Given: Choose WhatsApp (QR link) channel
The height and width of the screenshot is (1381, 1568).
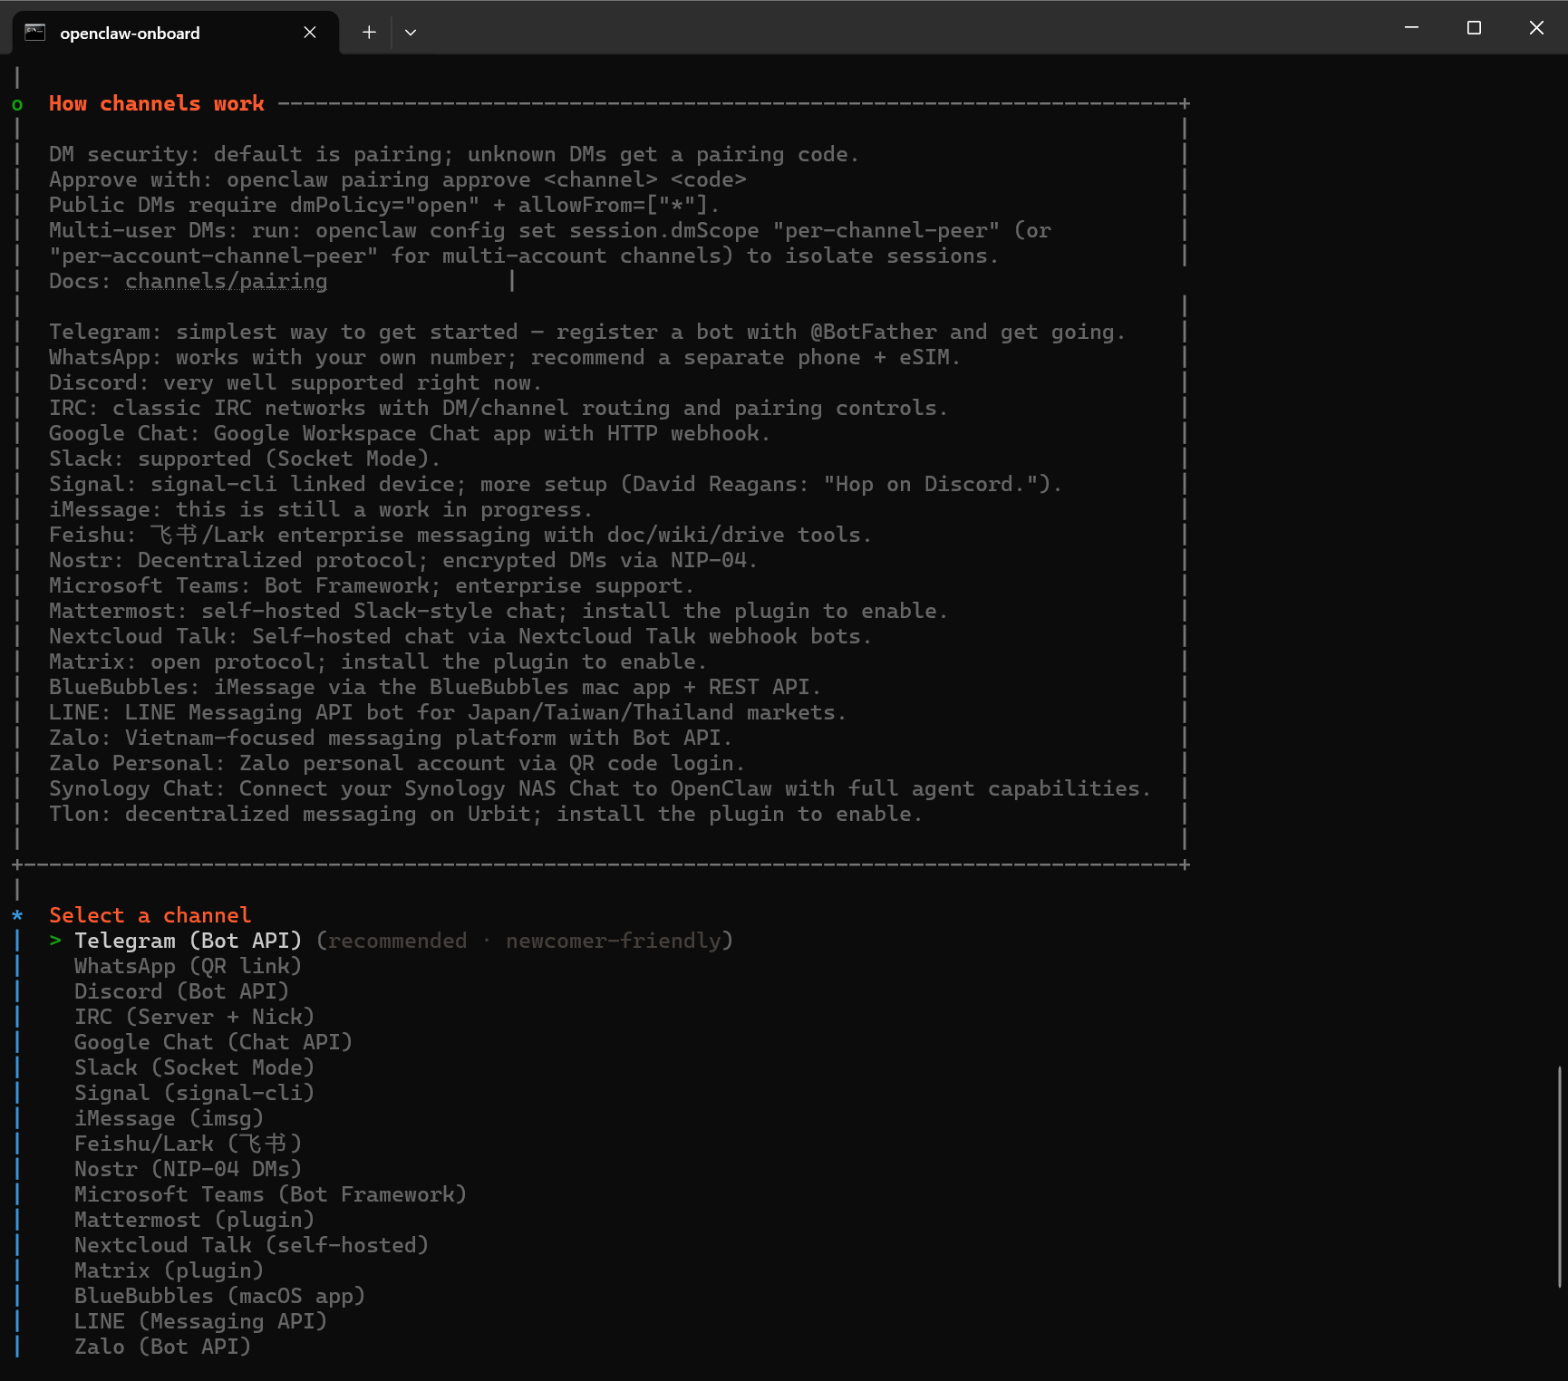Looking at the screenshot, I should coord(188,966).
